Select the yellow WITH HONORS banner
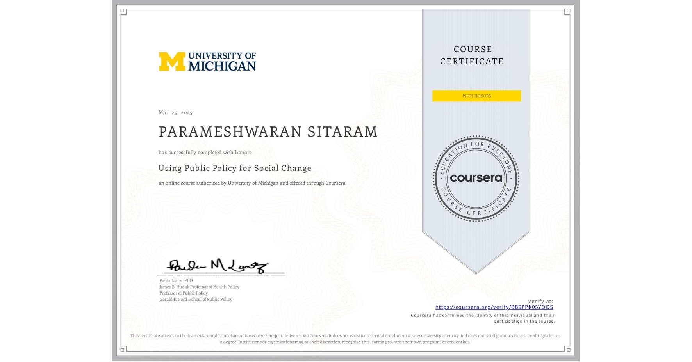 476,96
